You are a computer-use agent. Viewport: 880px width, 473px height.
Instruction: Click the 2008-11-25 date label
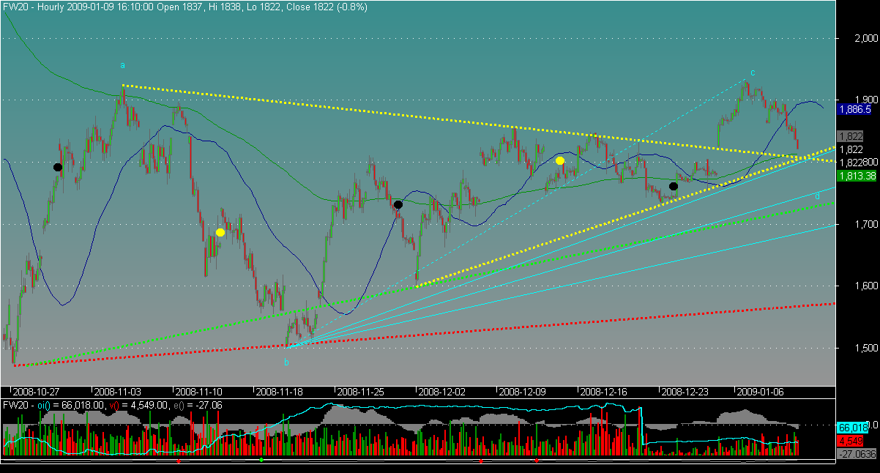pos(362,392)
